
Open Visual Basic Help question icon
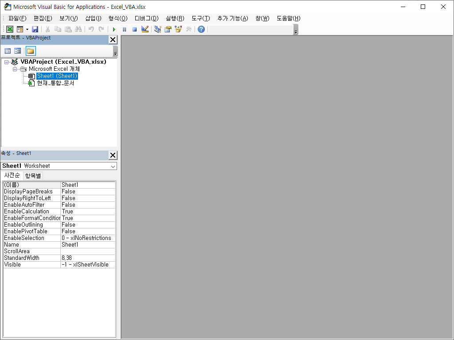201,29
